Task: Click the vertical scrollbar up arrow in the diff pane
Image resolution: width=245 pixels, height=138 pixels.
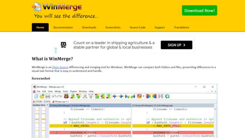Action: click(215, 109)
